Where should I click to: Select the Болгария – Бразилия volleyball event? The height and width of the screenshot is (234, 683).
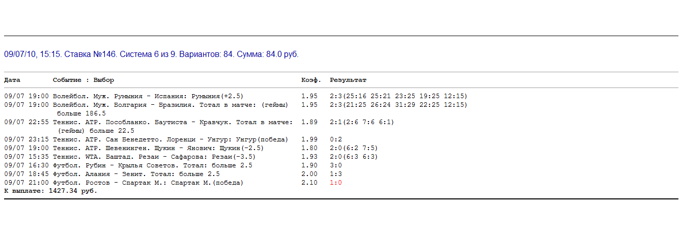pyautogui.click(x=170, y=105)
